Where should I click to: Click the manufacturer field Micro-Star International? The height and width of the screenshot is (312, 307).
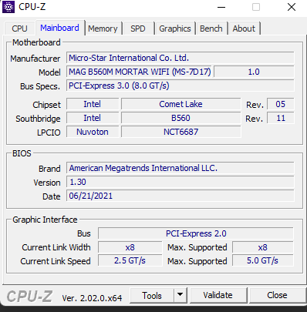pyautogui.click(x=180, y=58)
